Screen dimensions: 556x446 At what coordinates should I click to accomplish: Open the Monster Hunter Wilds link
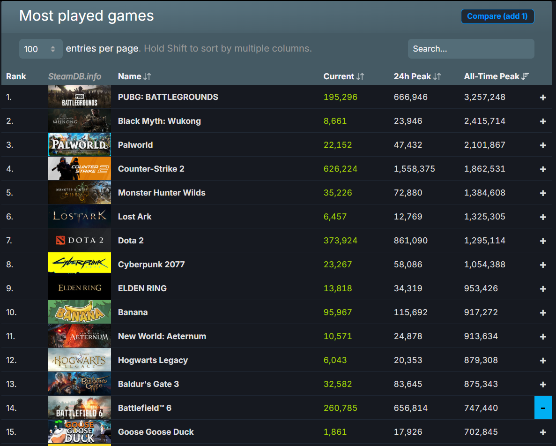tap(161, 193)
